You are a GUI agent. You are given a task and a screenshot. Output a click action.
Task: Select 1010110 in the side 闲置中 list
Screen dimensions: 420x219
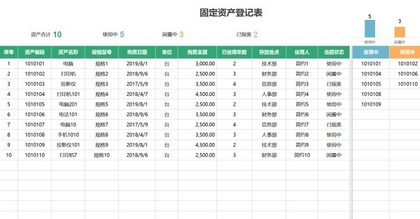[405, 84]
